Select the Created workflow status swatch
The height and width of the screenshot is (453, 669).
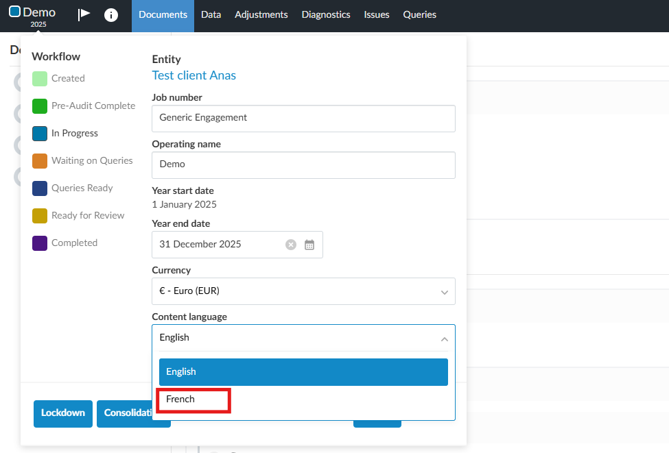pos(40,79)
